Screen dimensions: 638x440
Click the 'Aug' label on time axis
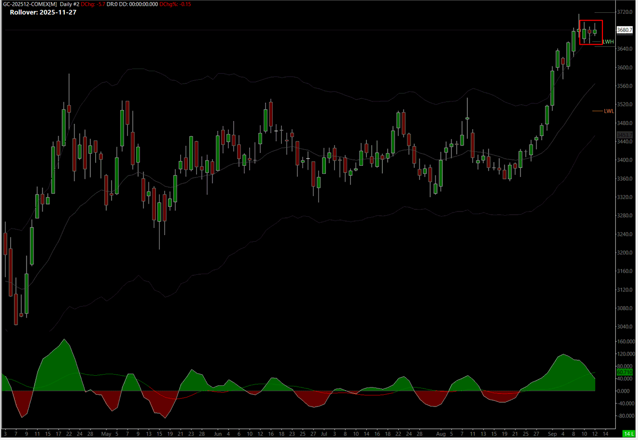click(441, 434)
